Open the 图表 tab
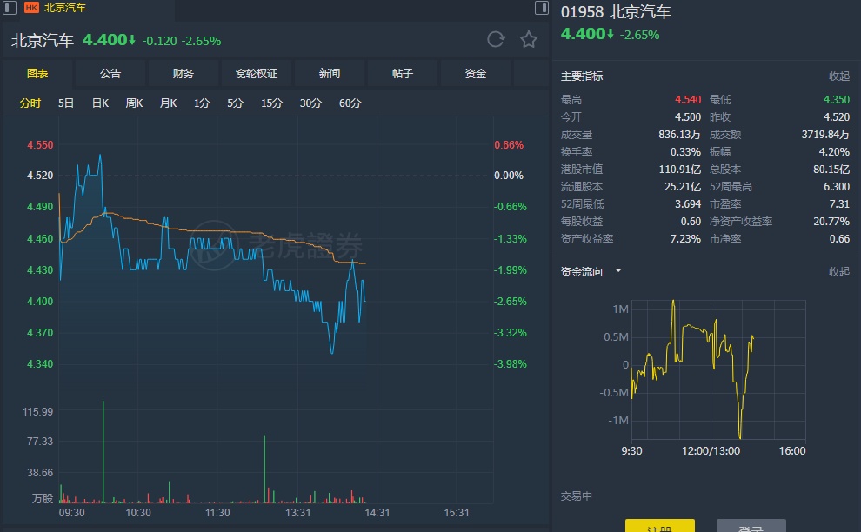The image size is (861, 532). (37, 74)
